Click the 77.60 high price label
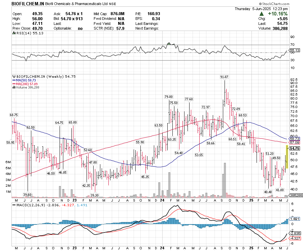The height and width of the screenshot is (251, 303). pos(189,99)
